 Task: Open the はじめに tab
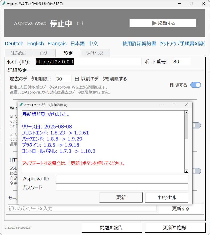[18, 53]
